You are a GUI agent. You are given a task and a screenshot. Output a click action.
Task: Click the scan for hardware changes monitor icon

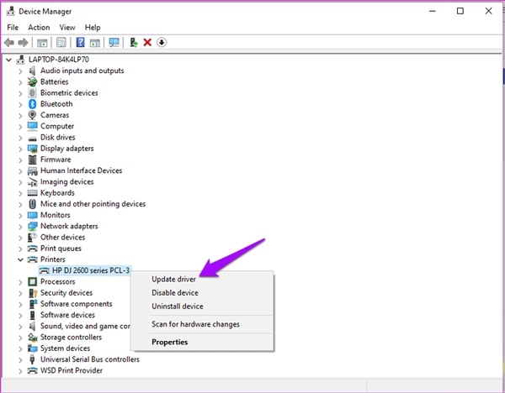114,43
